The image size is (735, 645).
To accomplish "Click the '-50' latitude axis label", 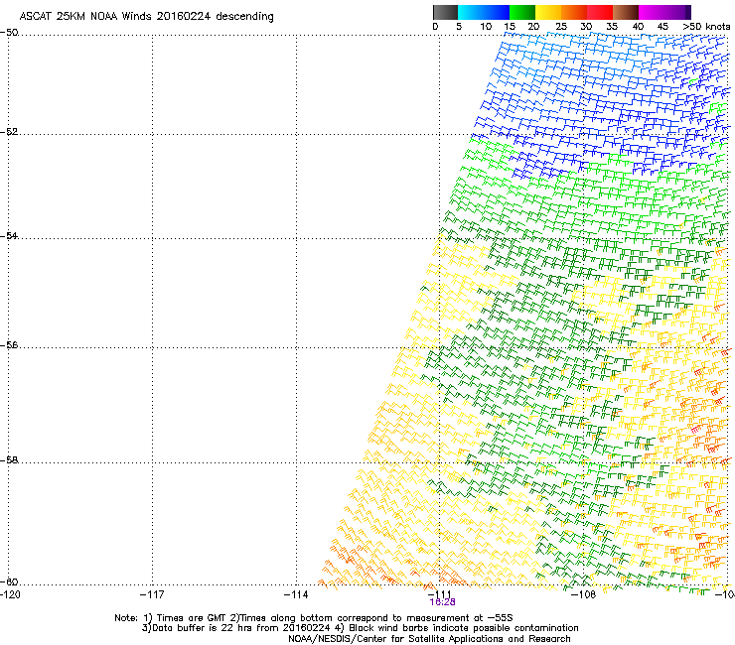I will [9, 33].
